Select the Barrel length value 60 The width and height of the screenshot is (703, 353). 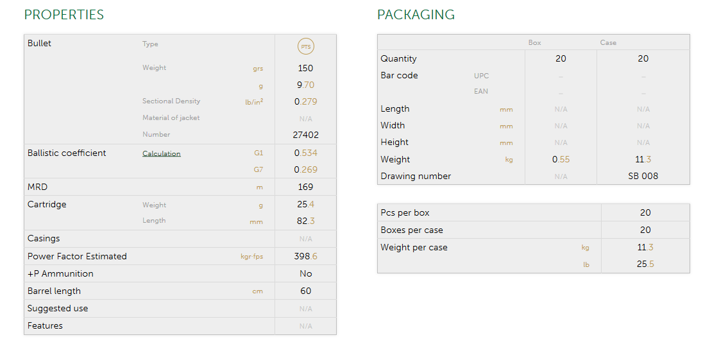tap(306, 291)
